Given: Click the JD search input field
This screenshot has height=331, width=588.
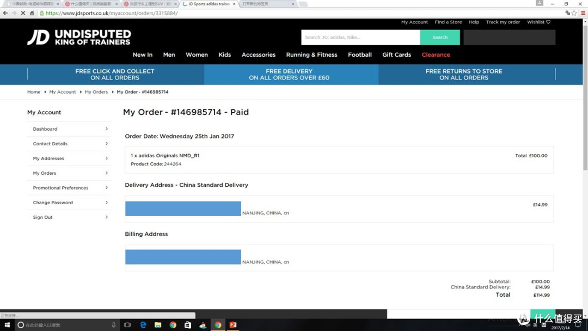Looking at the screenshot, I should [360, 38].
